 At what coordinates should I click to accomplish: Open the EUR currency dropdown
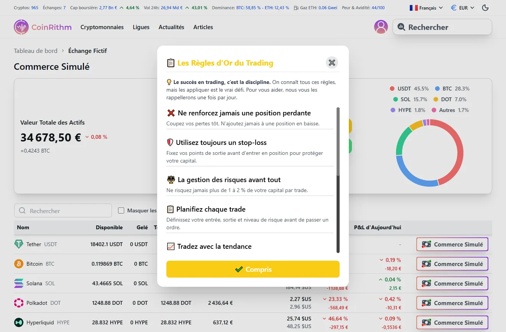[462, 7]
